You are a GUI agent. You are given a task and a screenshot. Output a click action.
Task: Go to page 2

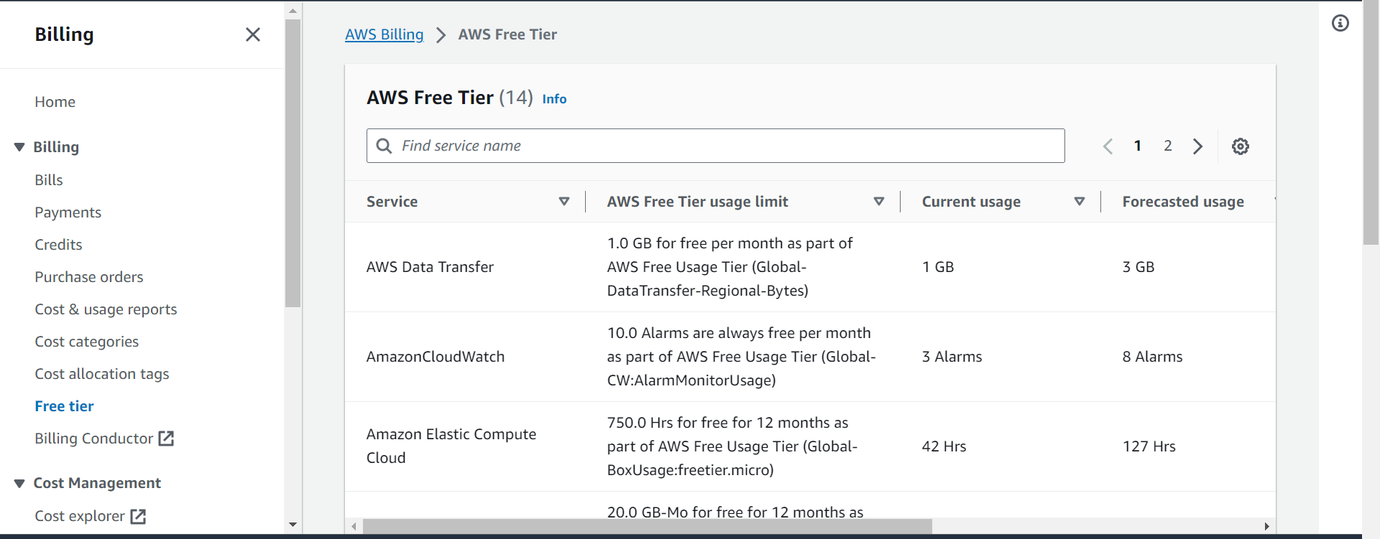[1168, 146]
